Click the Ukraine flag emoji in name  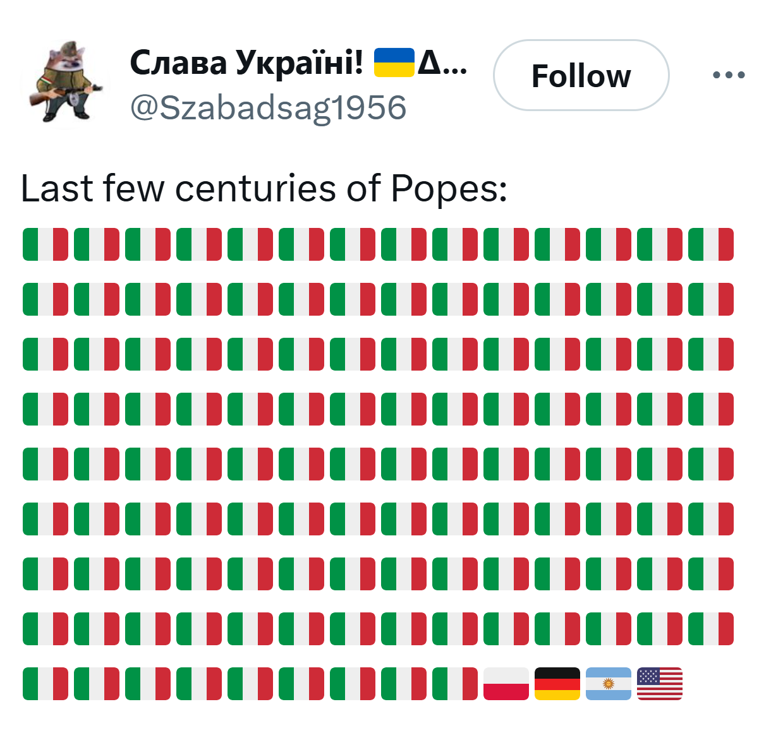pos(394,63)
